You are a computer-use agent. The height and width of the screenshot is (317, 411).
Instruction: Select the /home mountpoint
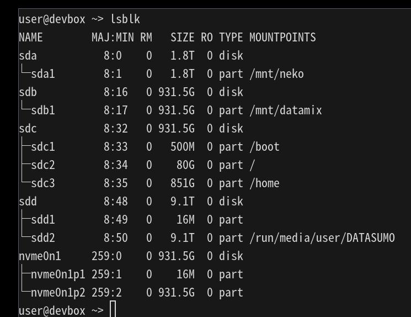[x=264, y=183]
